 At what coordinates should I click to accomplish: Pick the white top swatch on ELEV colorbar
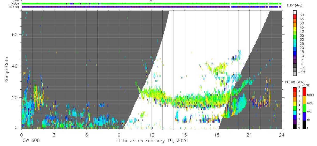pyautogui.click(x=295, y=12)
